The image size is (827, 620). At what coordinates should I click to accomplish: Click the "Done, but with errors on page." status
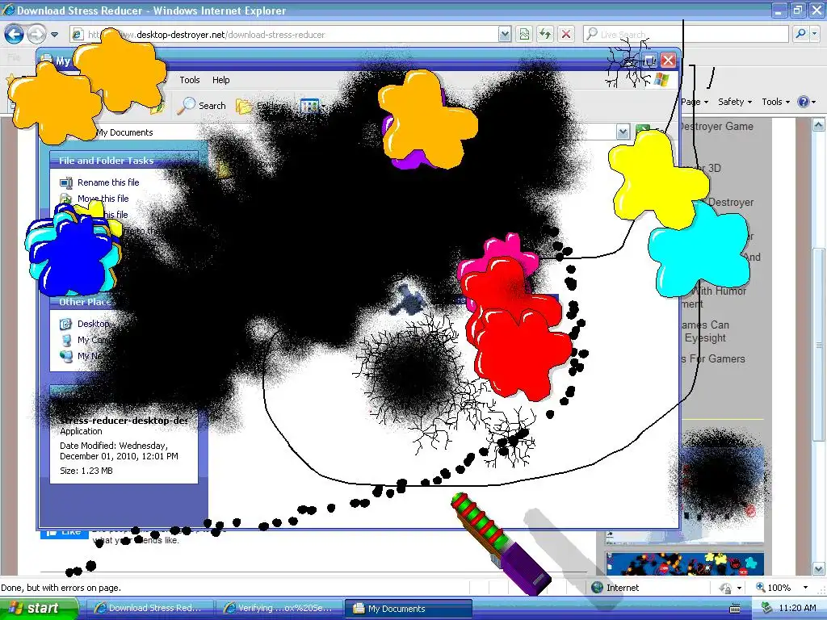click(61, 588)
